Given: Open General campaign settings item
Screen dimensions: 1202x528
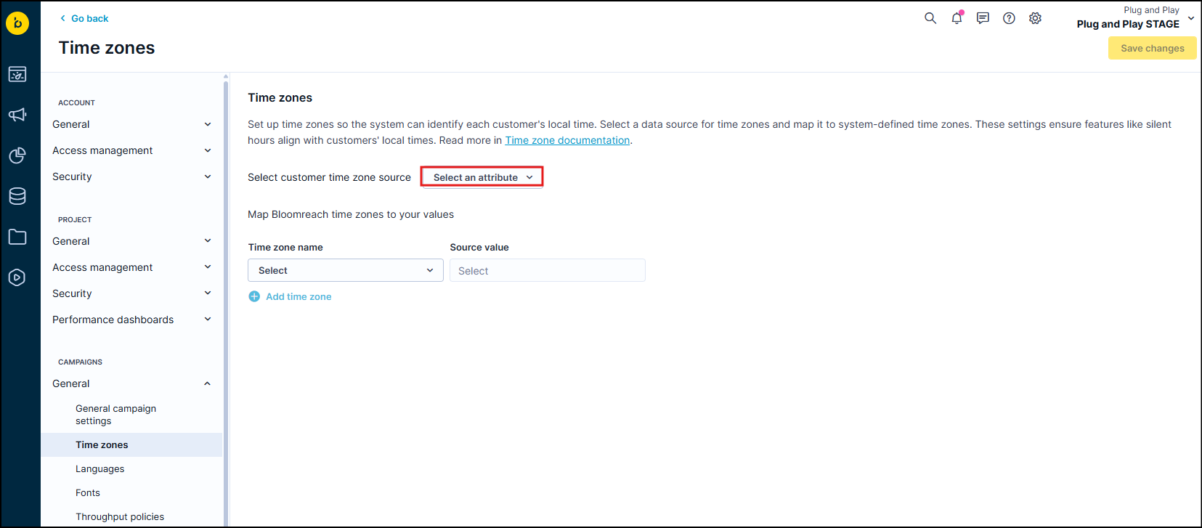Looking at the screenshot, I should pos(131,415).
